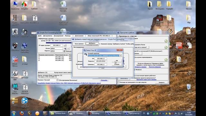Open the Расширенный menu
Image resolution: width=206 pixels, height=116 pixels.
[59, 36]
